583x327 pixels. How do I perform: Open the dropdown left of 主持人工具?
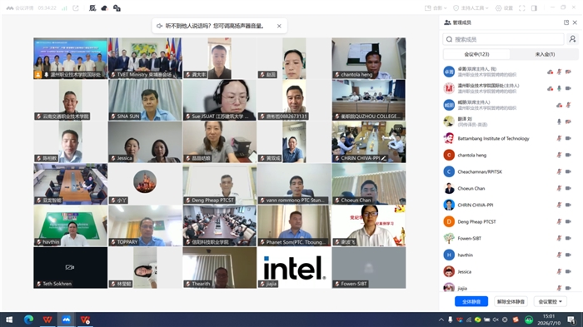[436, 7]
